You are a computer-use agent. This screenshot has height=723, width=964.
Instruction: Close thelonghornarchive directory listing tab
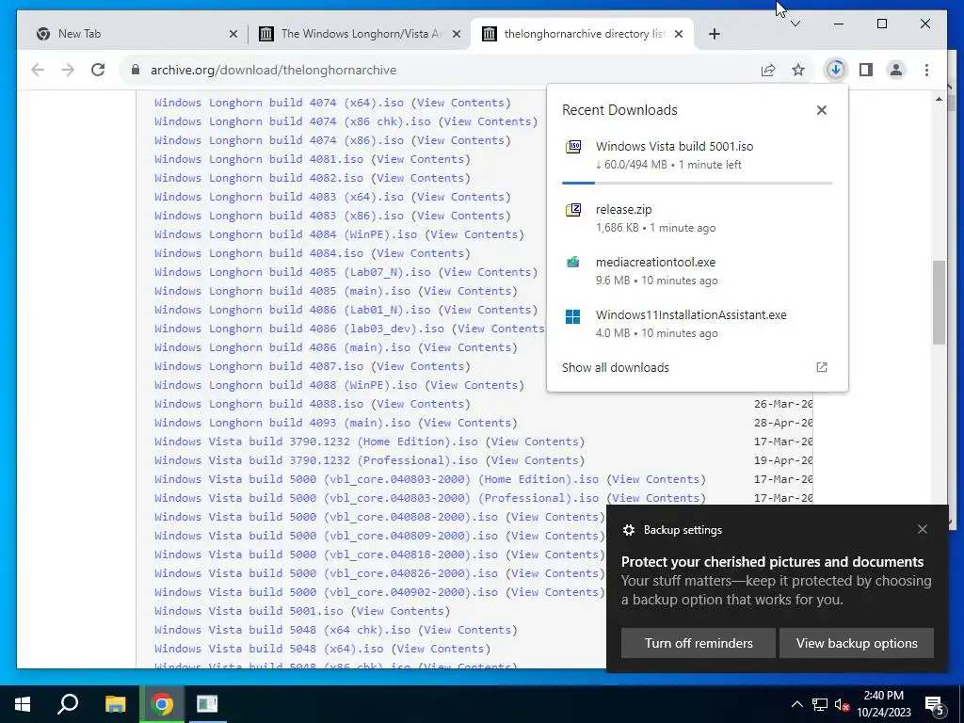pos(679,34)
